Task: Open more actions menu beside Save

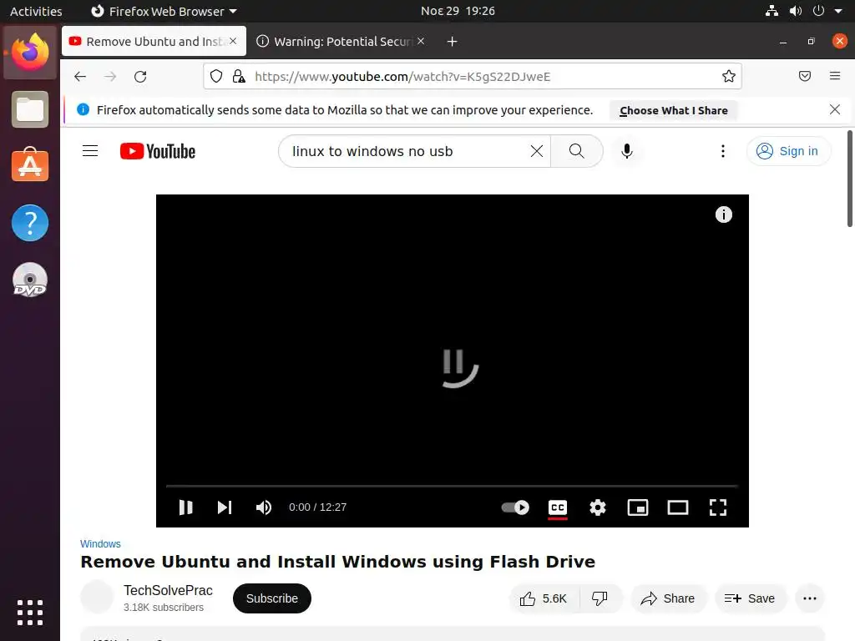Action: (x=810, y=598)
